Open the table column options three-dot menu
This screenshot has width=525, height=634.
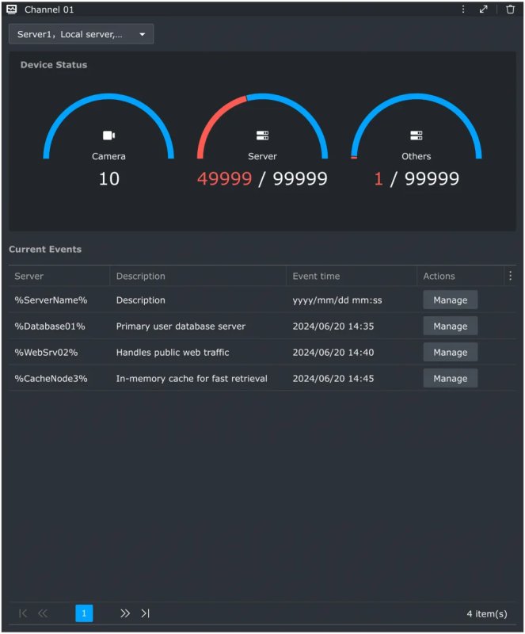click(511, 276)
